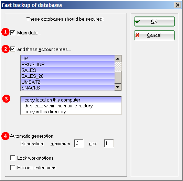This screenshot has width=183, height=181.
Task: Click the maximum generation input field
Action: 78,143
